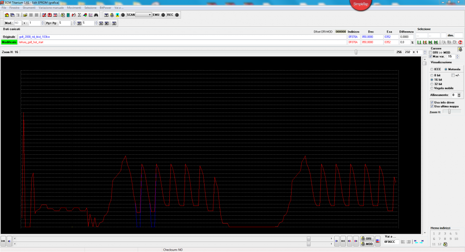Click the first green selection marker icon
The height and width of the screenshot is (252, 465).
click(x=419, y=42)
